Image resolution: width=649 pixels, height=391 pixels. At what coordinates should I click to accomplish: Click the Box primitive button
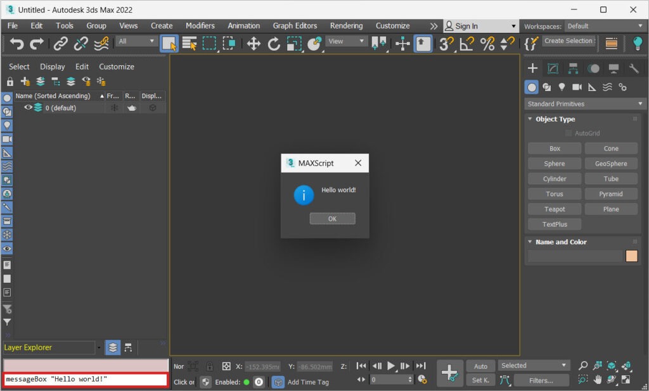click(x=555, y=149)
